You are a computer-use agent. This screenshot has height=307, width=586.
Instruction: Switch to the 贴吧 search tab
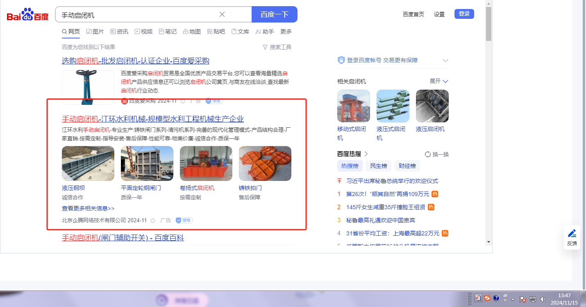(x=216, y=32)
